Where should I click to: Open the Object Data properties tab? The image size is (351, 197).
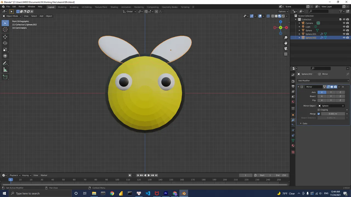point(293,140)
